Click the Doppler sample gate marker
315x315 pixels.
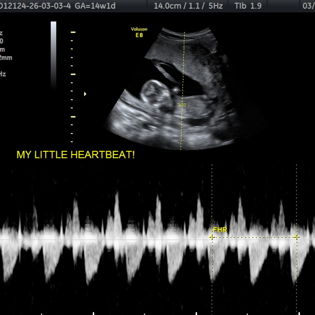(x=182, y=105)
